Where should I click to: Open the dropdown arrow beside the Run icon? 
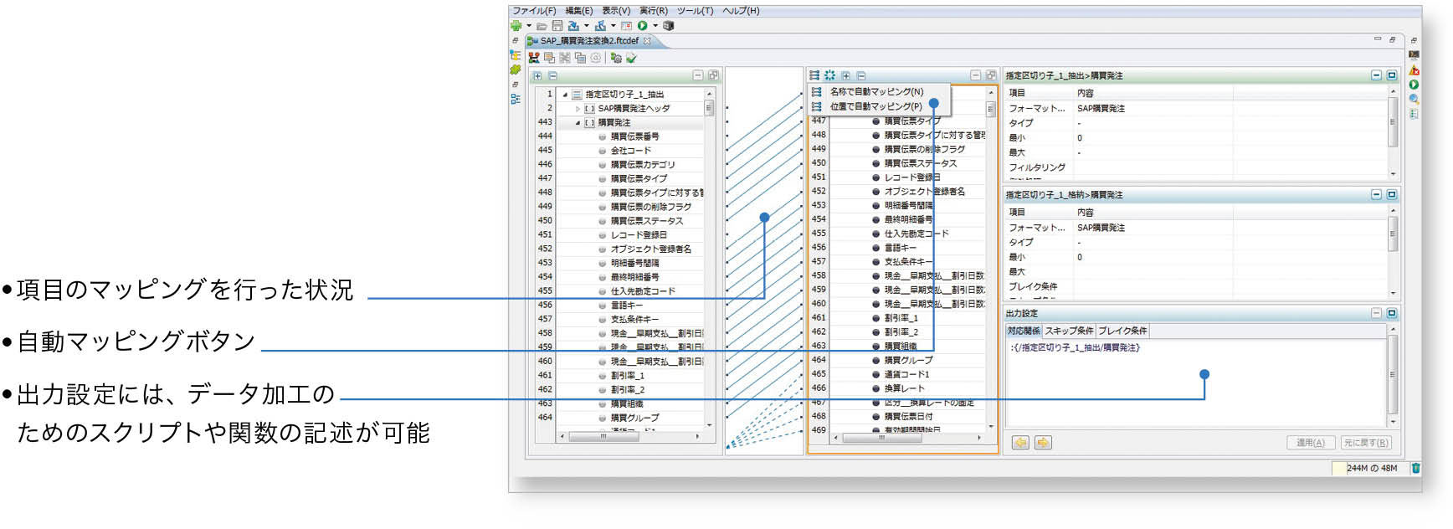click(655, 26)
